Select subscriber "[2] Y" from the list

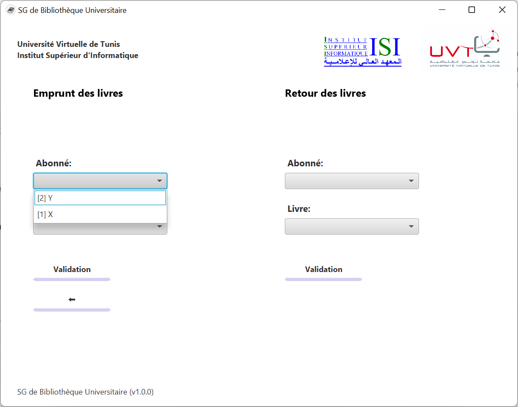[x=100, y=198]
